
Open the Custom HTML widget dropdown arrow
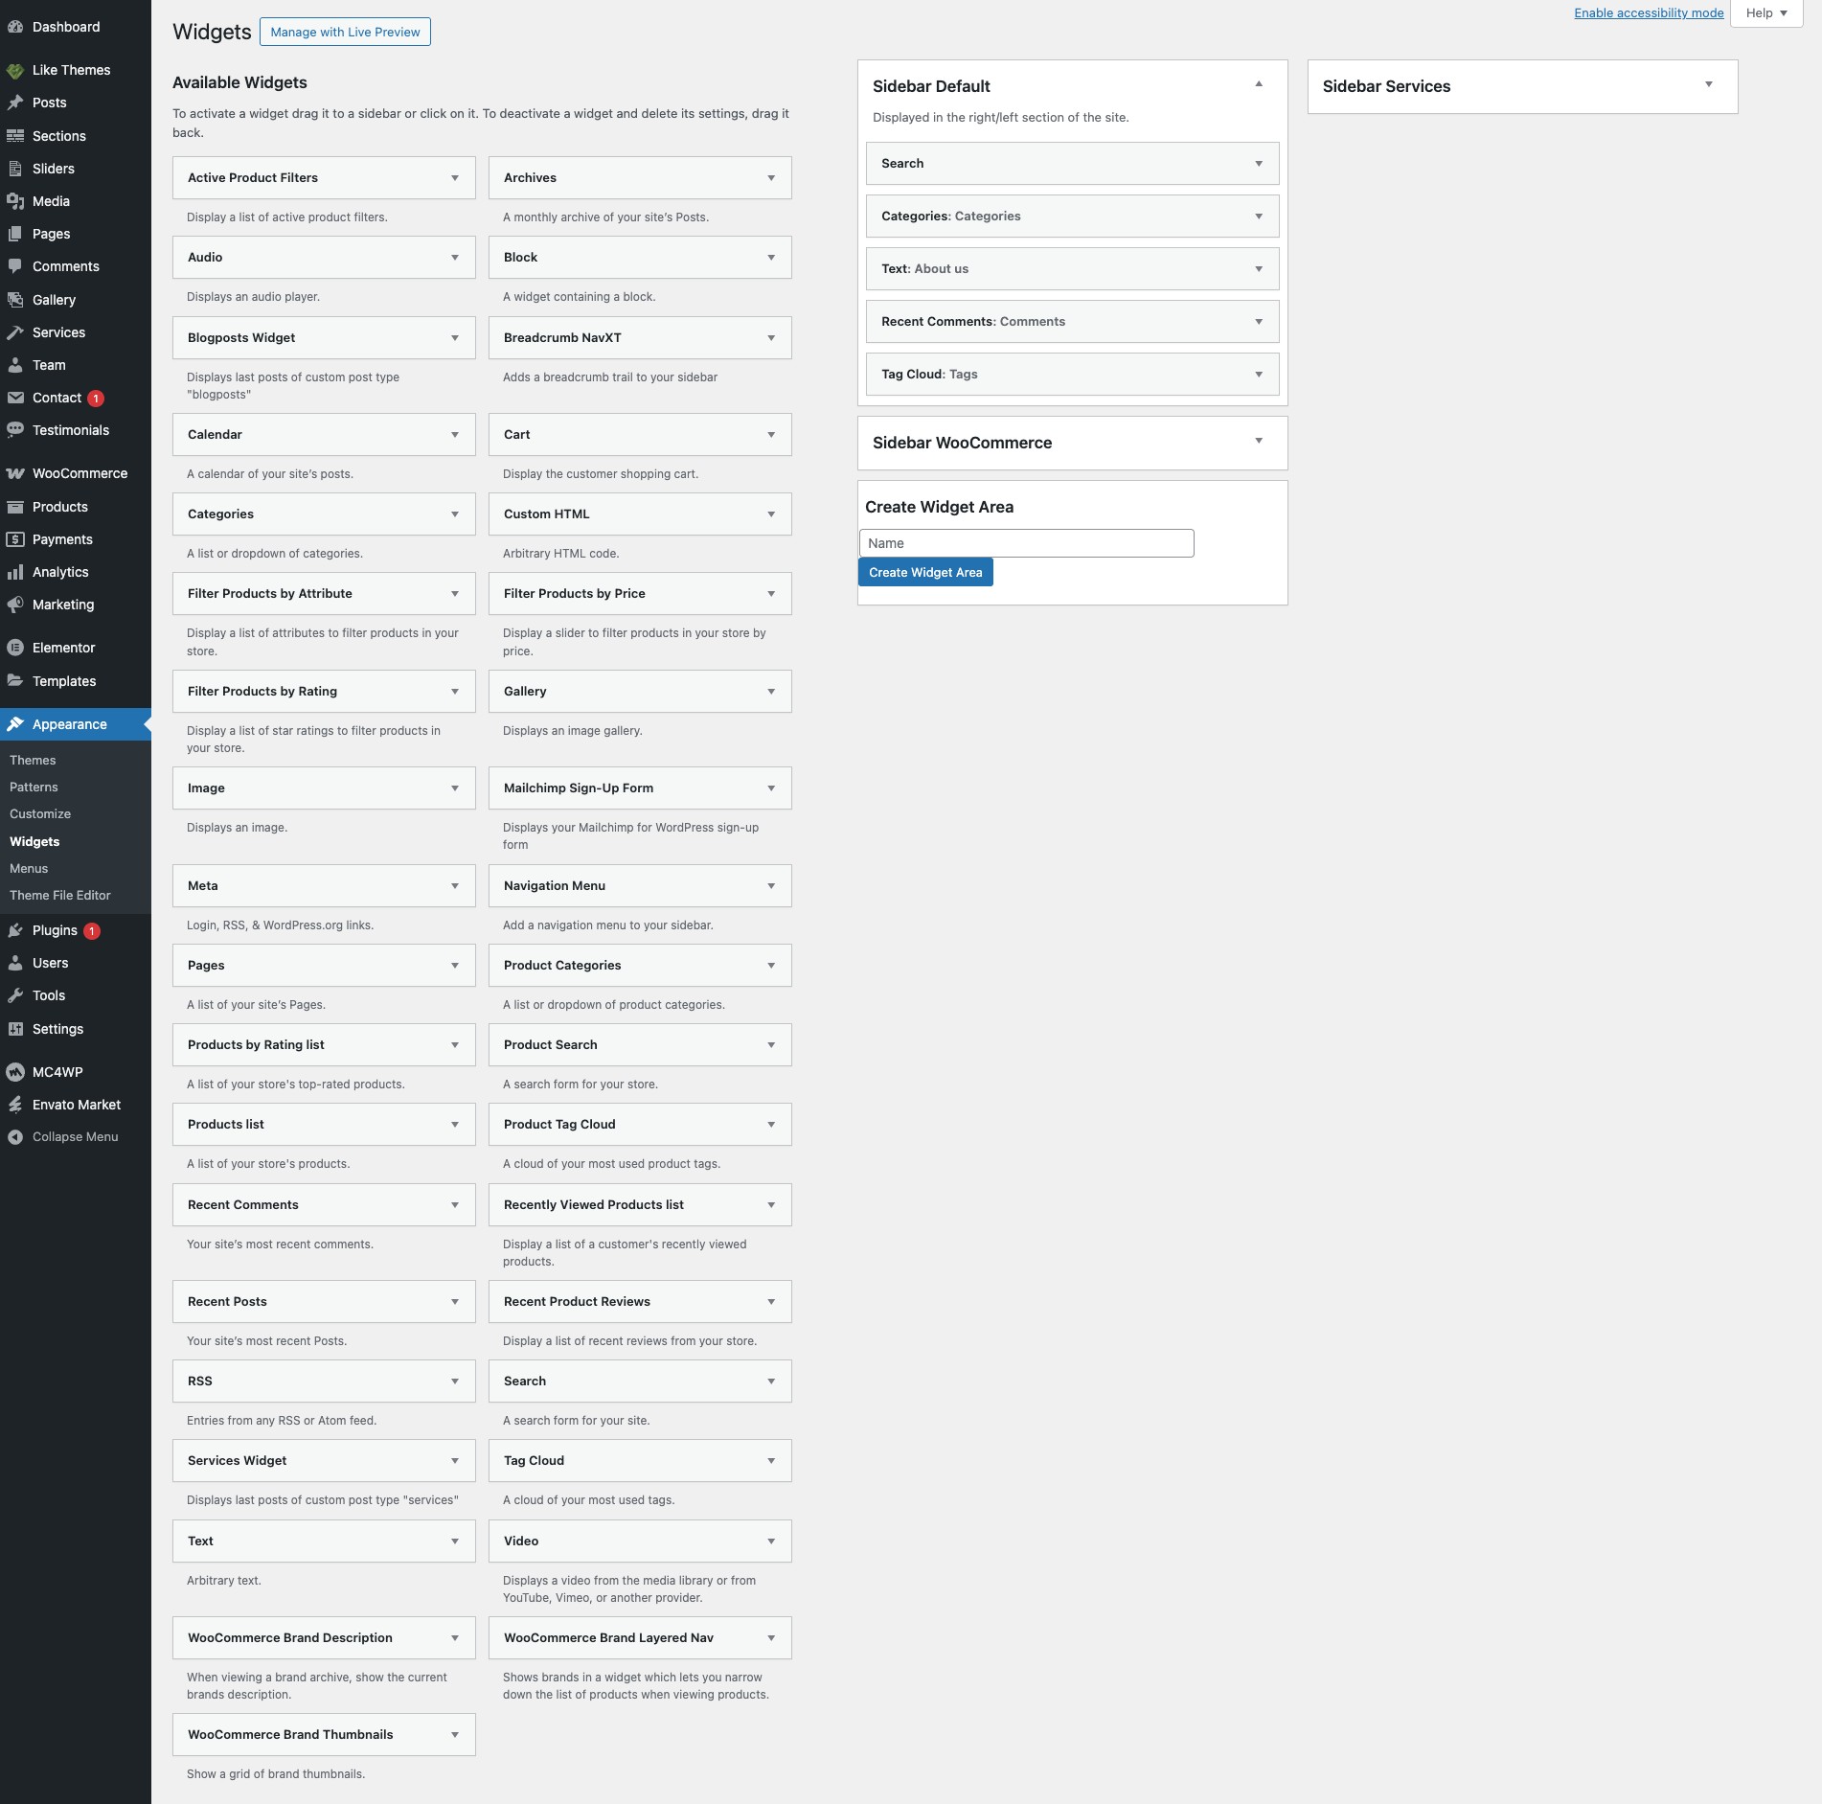point(771,514)
